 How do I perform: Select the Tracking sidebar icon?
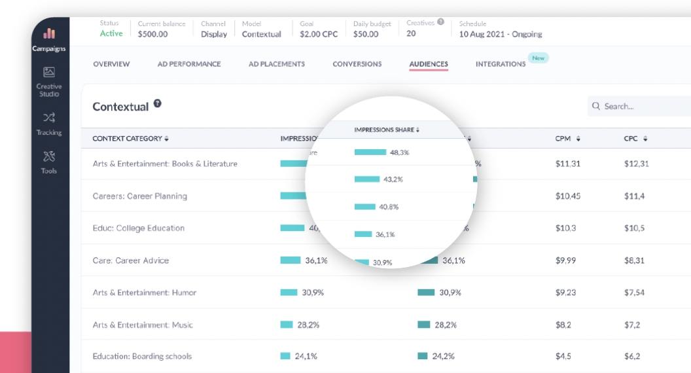49,118
